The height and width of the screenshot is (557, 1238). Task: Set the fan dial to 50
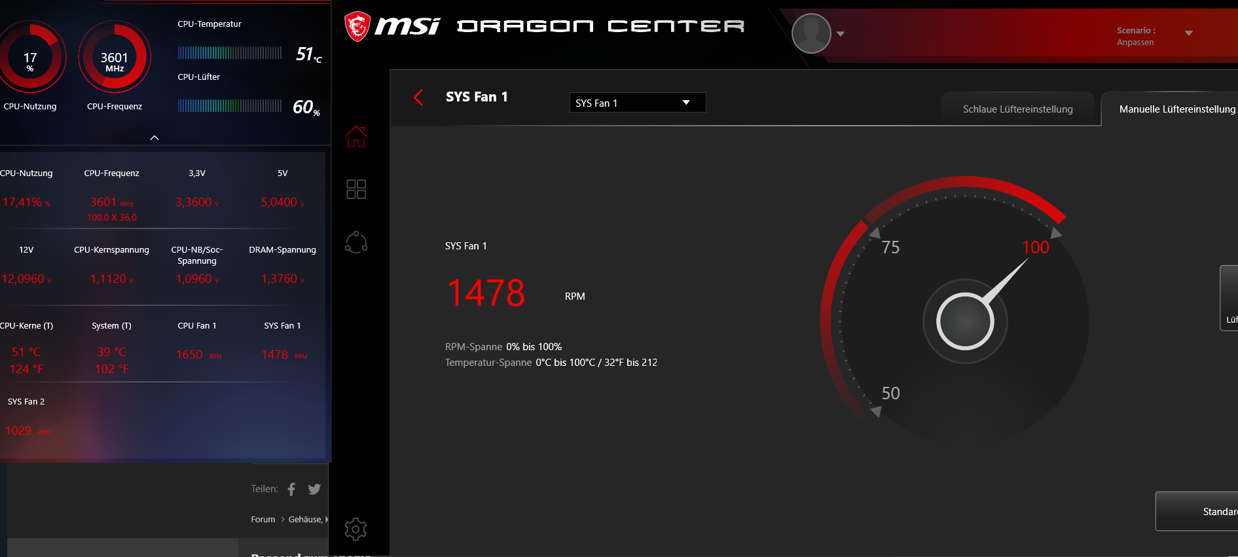click(x=890, y=393)
